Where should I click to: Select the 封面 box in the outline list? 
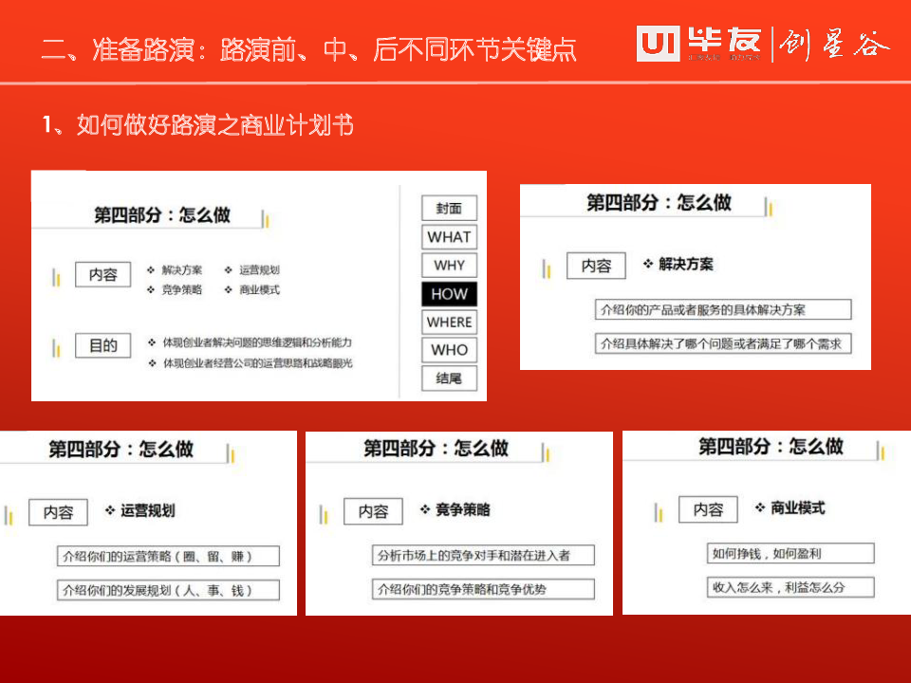[x=449, y=209]
